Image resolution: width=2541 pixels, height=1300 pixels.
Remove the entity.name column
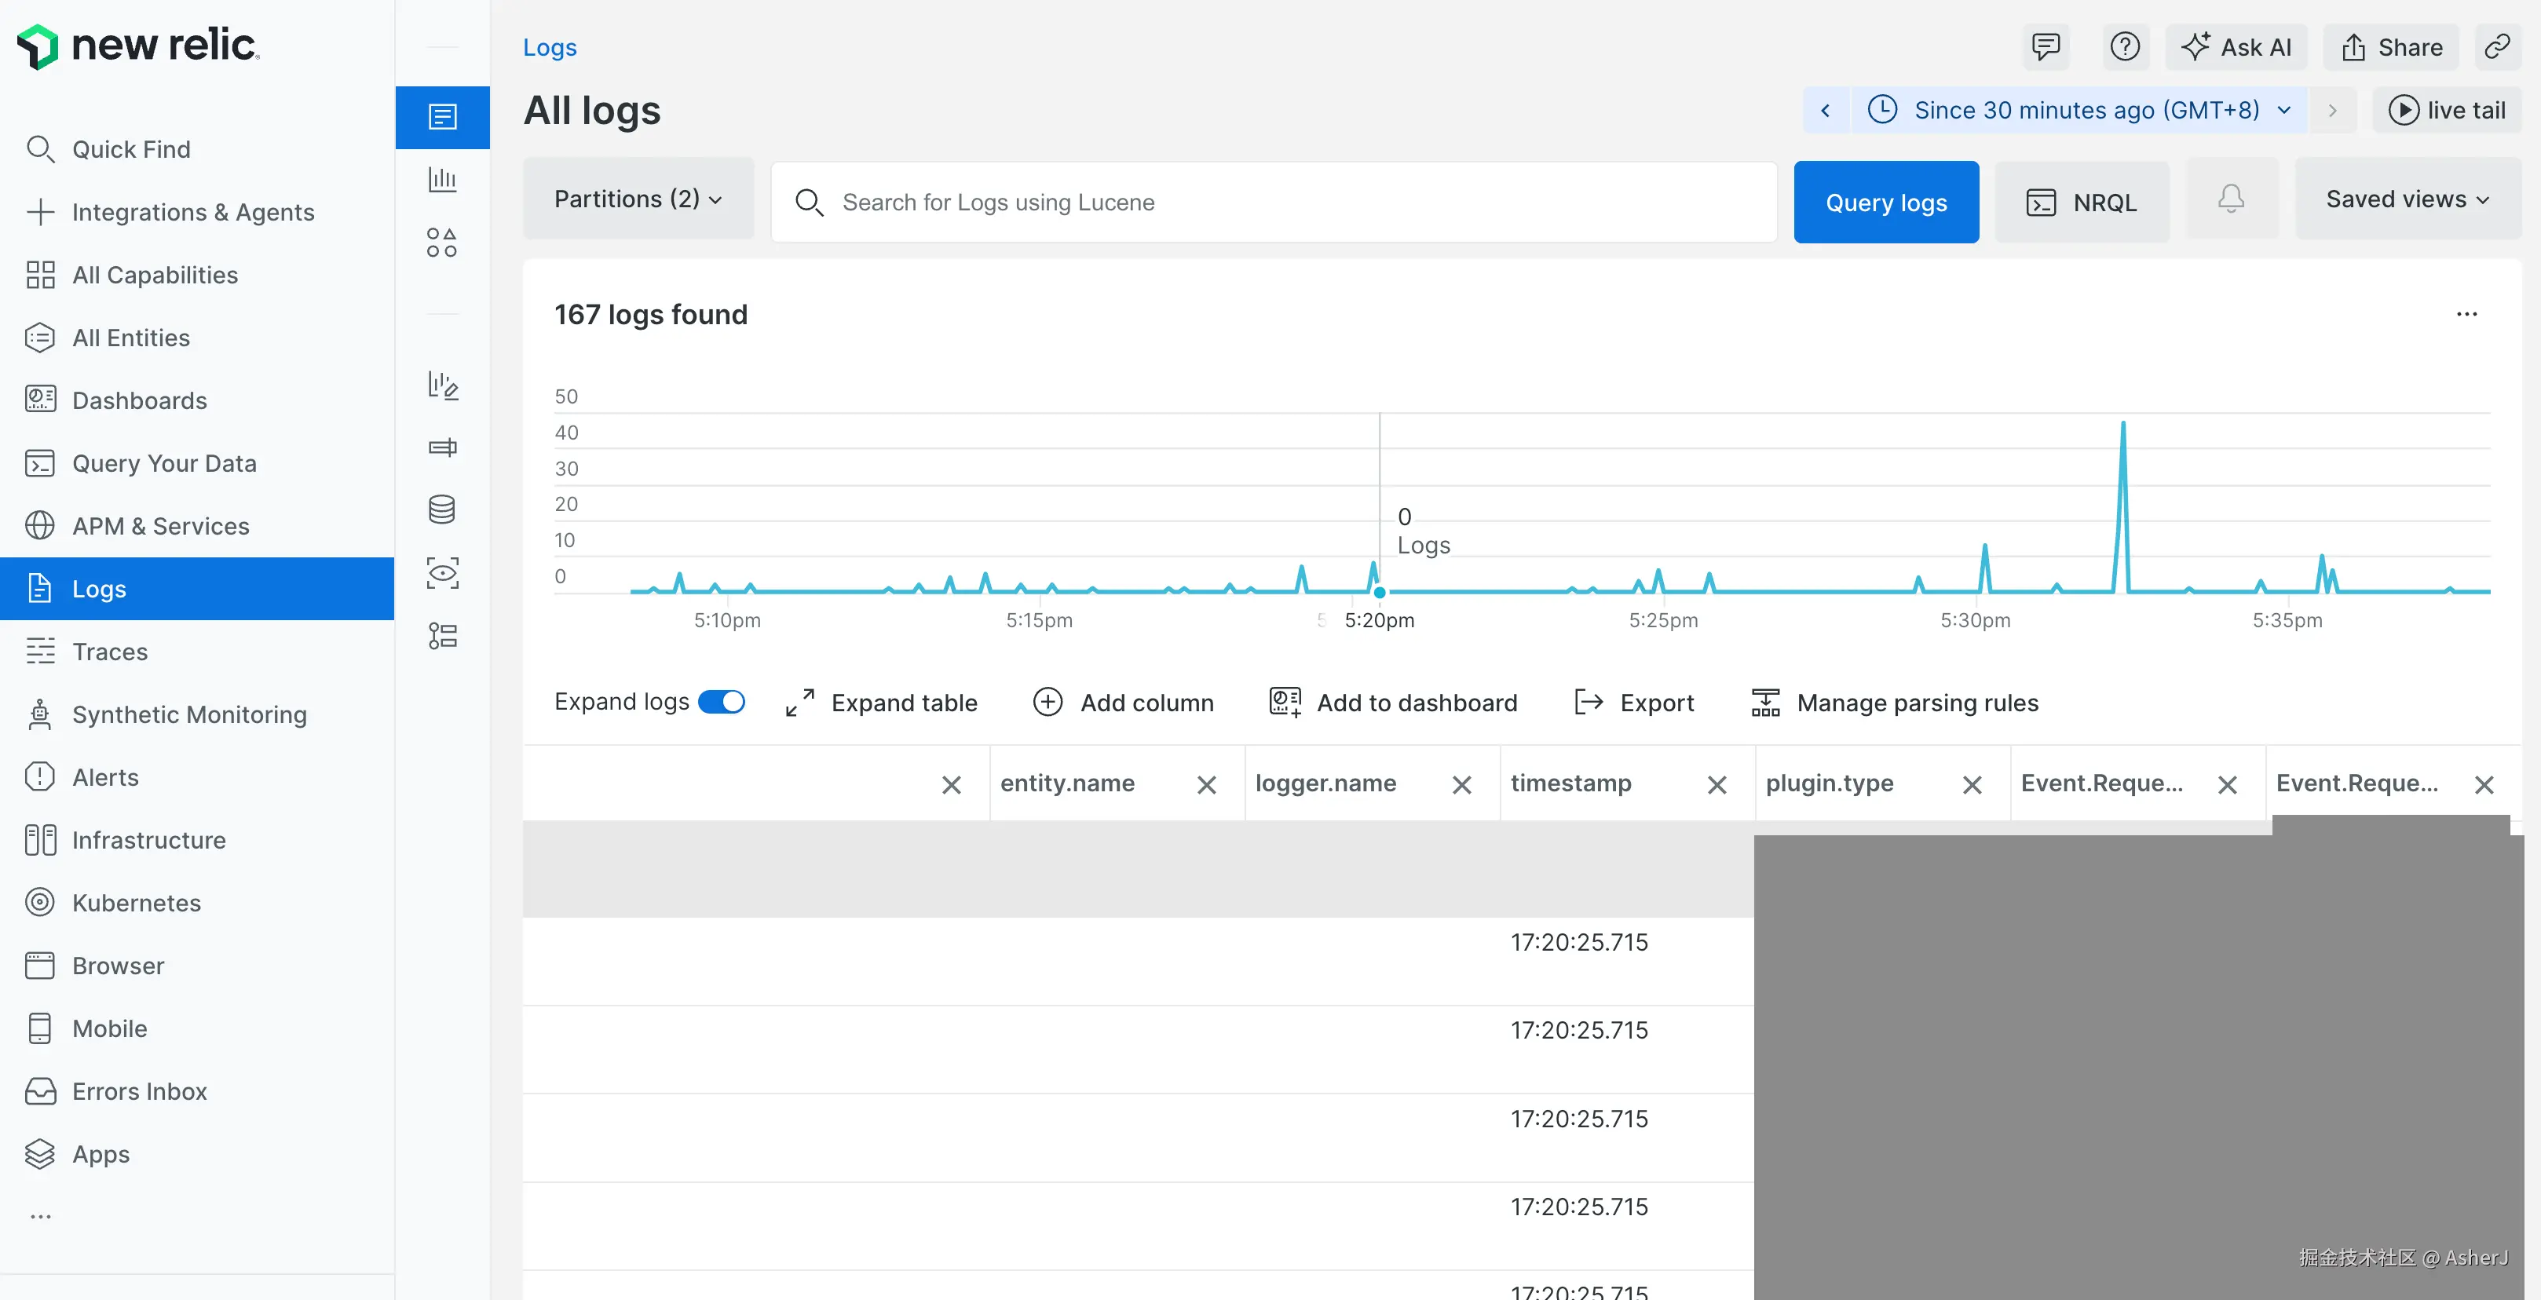1206,785
